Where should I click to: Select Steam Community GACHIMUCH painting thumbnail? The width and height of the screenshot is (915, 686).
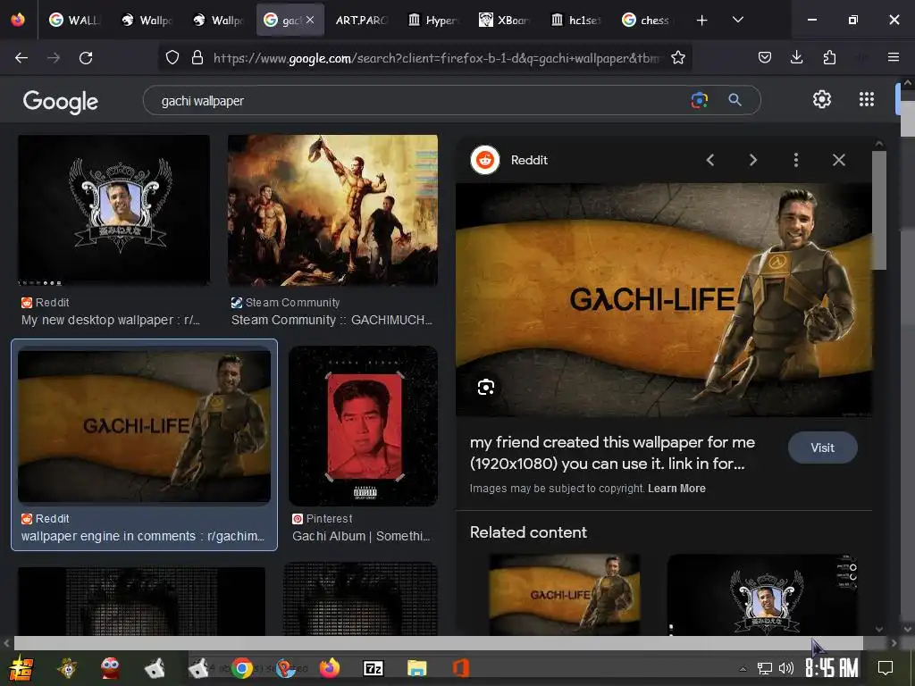[332, 211]
